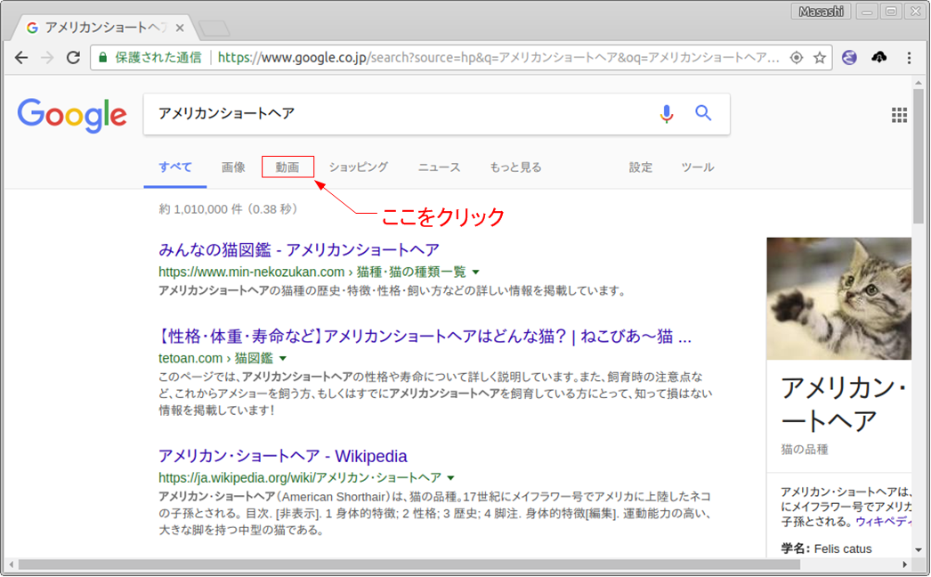Expand the min-nekozukan.com result dropdown arrow

[x=475, y=272]
